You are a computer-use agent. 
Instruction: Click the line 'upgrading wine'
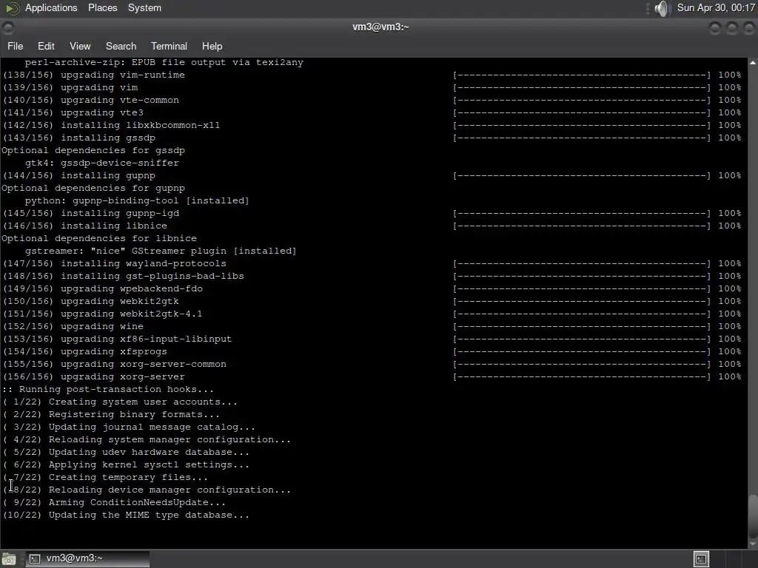[73, 326]
